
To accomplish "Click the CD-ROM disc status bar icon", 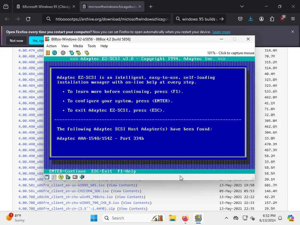I will (x=61, y=177).
